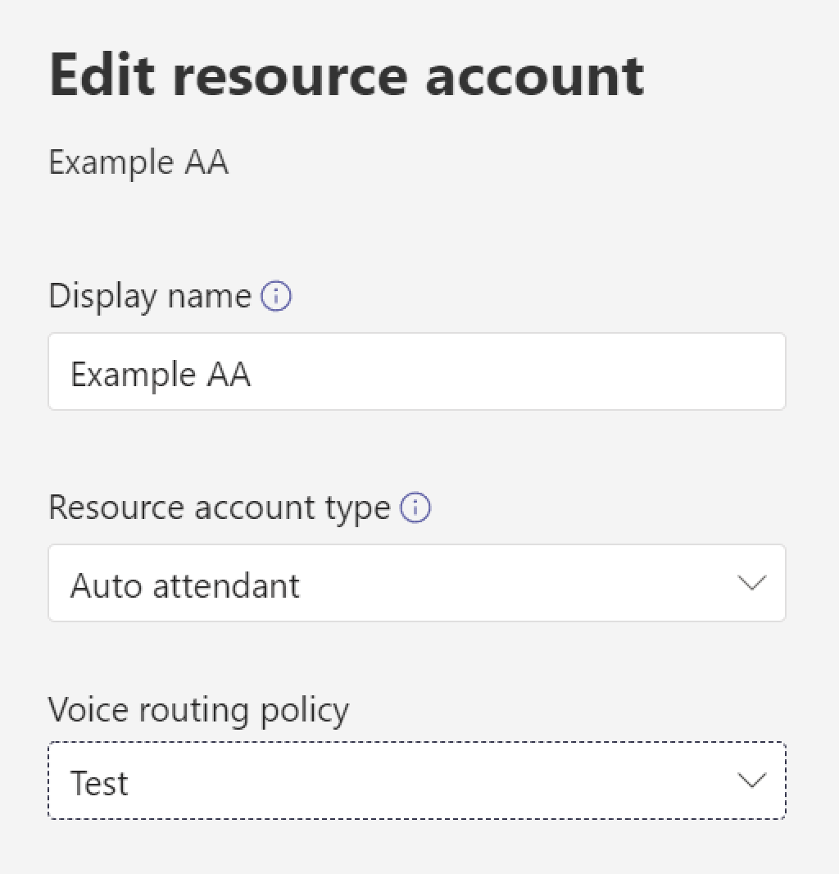Click inside the Display name field
The image size is (839, 874).
pyautogui.click(x=417, y=371)
